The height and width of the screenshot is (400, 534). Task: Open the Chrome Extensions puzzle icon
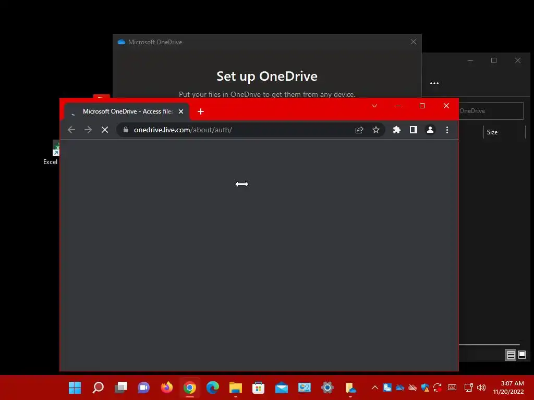[397, 130]
